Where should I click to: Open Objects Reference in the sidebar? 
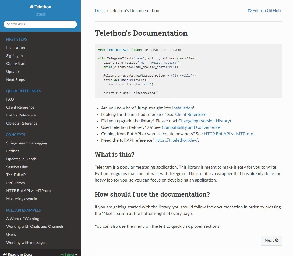tap(22, 123)
